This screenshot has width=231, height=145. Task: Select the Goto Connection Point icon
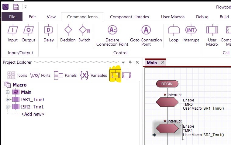point(146,35)
